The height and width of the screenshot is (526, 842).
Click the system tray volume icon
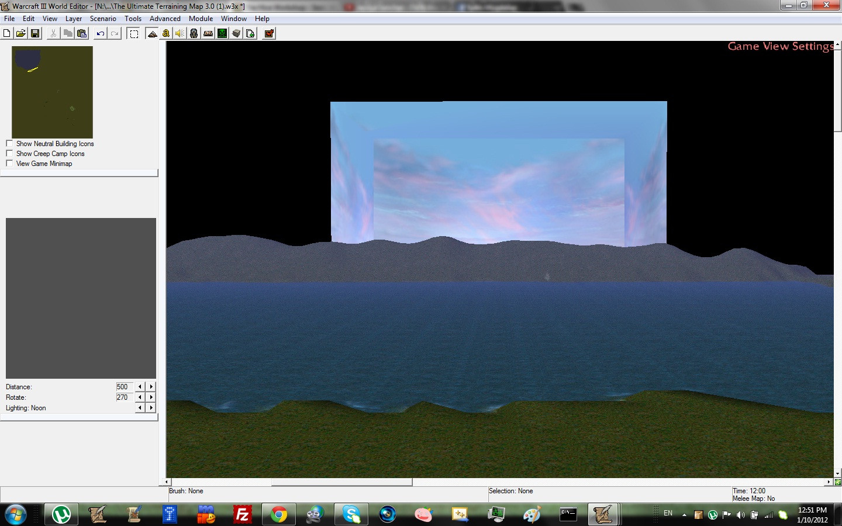point(740,515)
